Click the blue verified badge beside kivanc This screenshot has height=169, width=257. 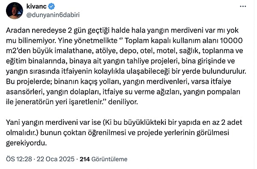click(x=51, y=6)
